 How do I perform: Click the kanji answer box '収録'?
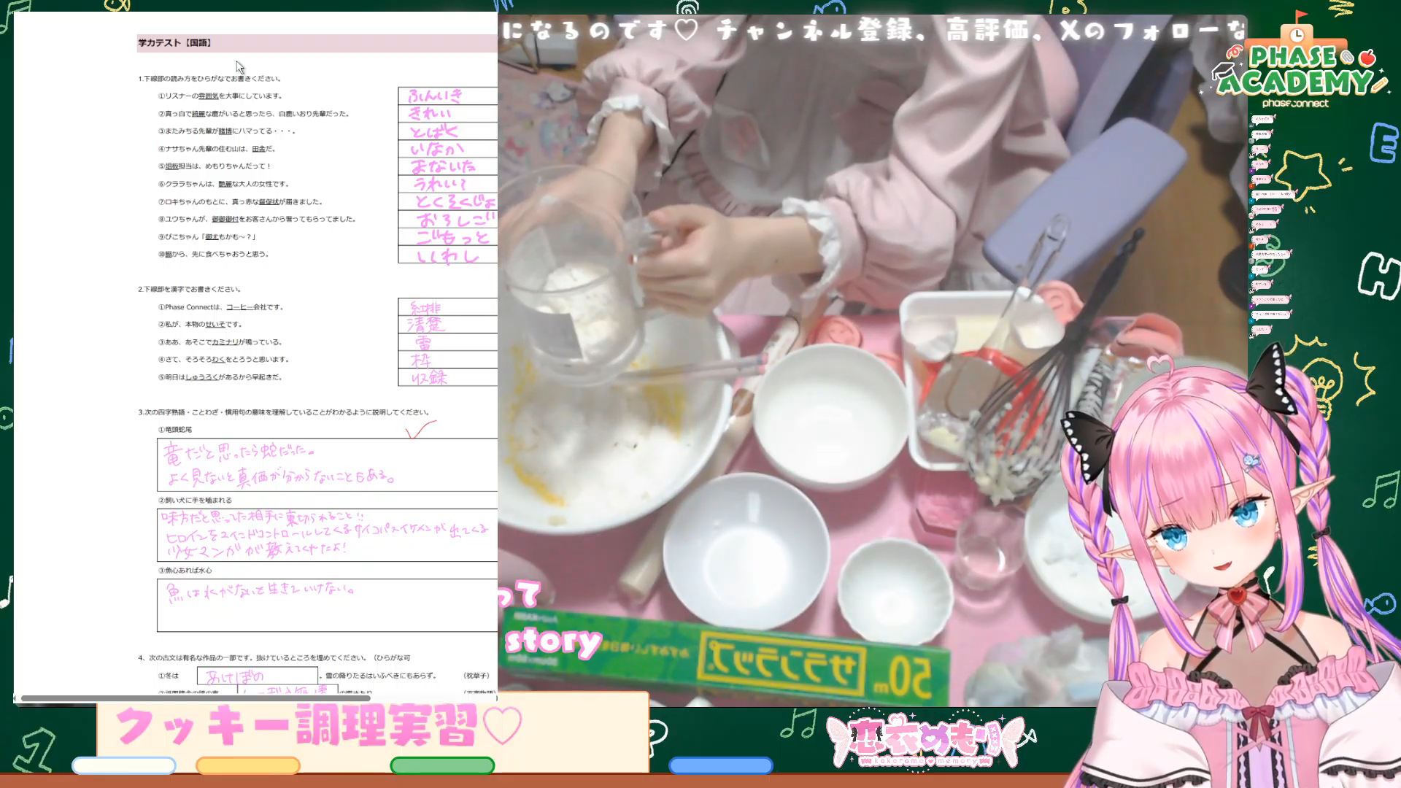(x=448, y=377)
